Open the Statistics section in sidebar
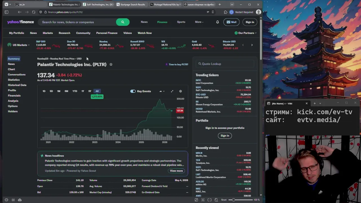Image resolution: width=361 pixels, height=203 pixels. pyautogui.click(x=14, y=80)
